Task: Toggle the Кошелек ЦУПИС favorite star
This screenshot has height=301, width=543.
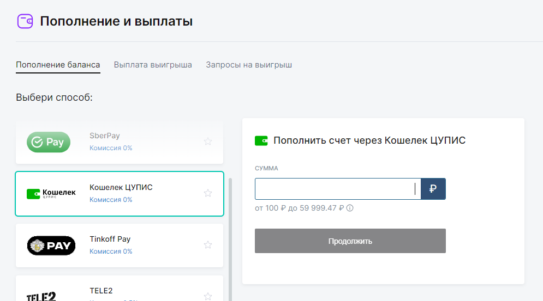Action: [208, 193]
